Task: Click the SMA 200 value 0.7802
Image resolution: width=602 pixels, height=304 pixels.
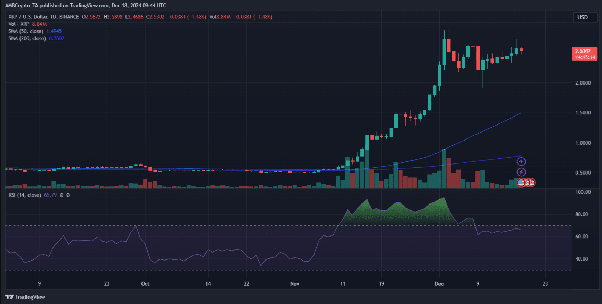Action: pos(57,38)
